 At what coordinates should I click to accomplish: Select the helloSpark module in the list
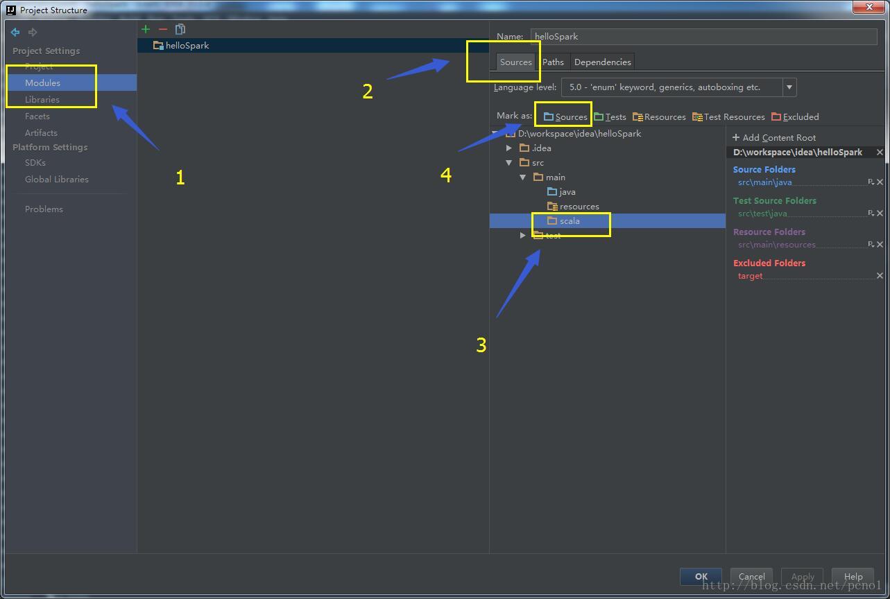[313, 45]
